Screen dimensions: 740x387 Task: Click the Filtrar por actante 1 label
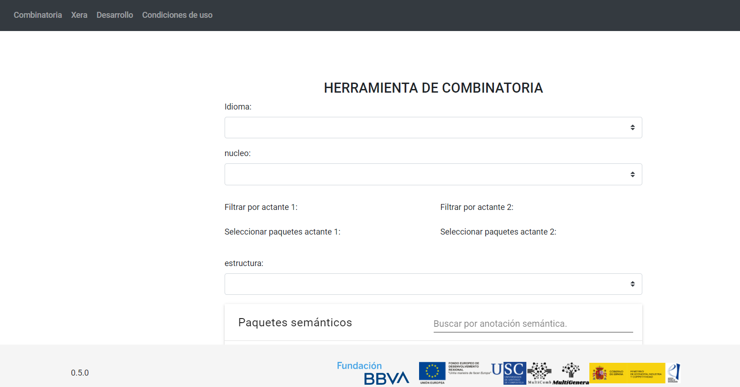(261, 207)
